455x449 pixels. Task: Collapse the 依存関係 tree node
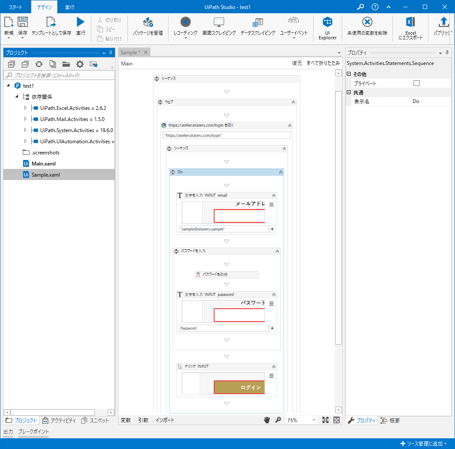pos(17,96)
